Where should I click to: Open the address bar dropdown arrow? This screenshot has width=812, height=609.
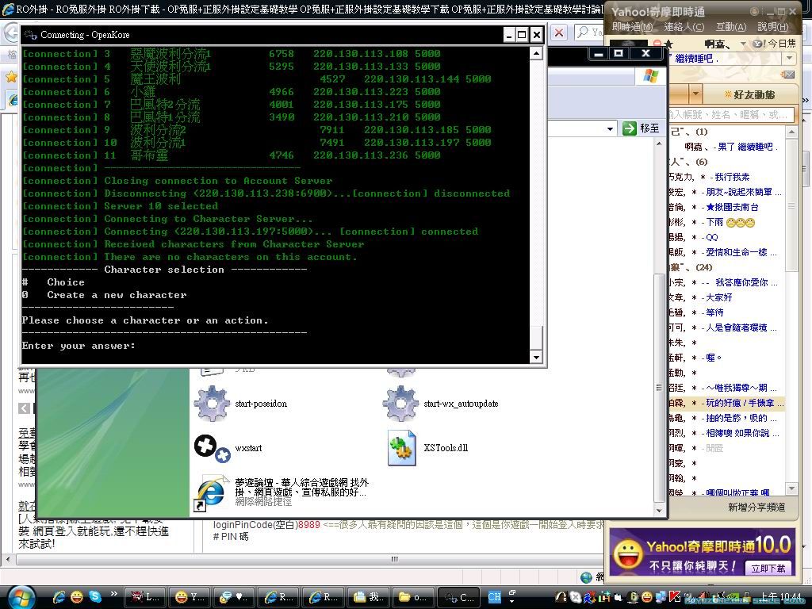(x=610, y=128)
